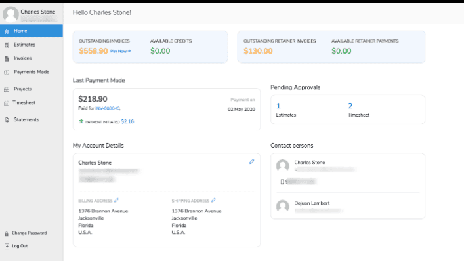Click the Dejuan Lambert contact name
The image size is (464, 261).
[x=312, y=203]
